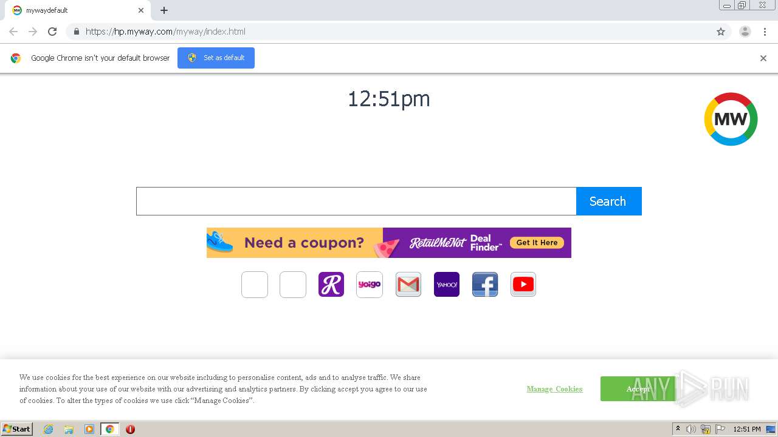The image size is (778, 437).
Task: Click the MW MyWay logo
Action: (731, 119)
